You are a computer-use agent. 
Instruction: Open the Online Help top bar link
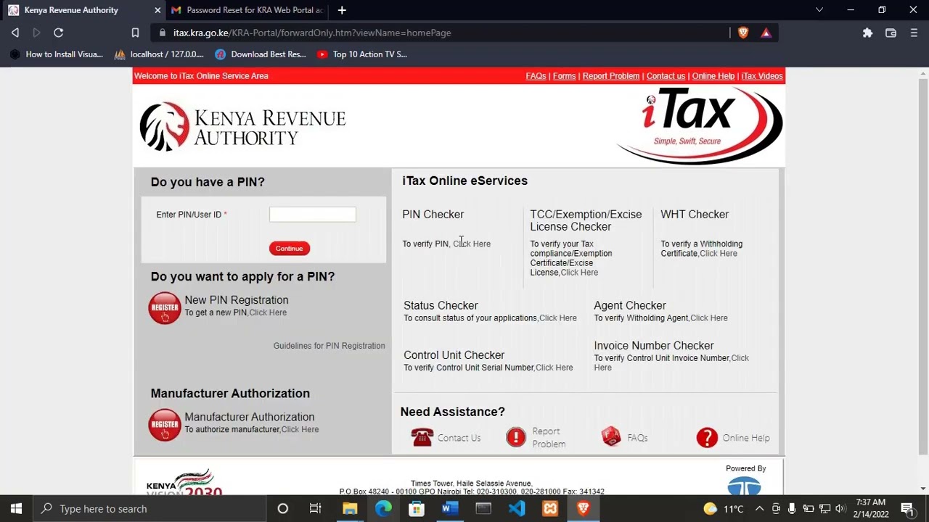click(713, 76)
